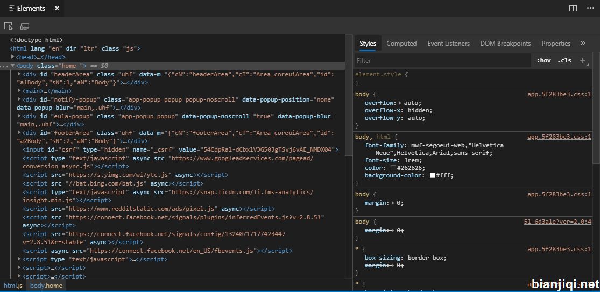
Task: Toggle the device emulation toolbar icon
Action: tap(25, 26)
